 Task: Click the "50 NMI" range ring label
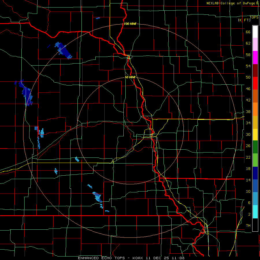tap(130, 77)
